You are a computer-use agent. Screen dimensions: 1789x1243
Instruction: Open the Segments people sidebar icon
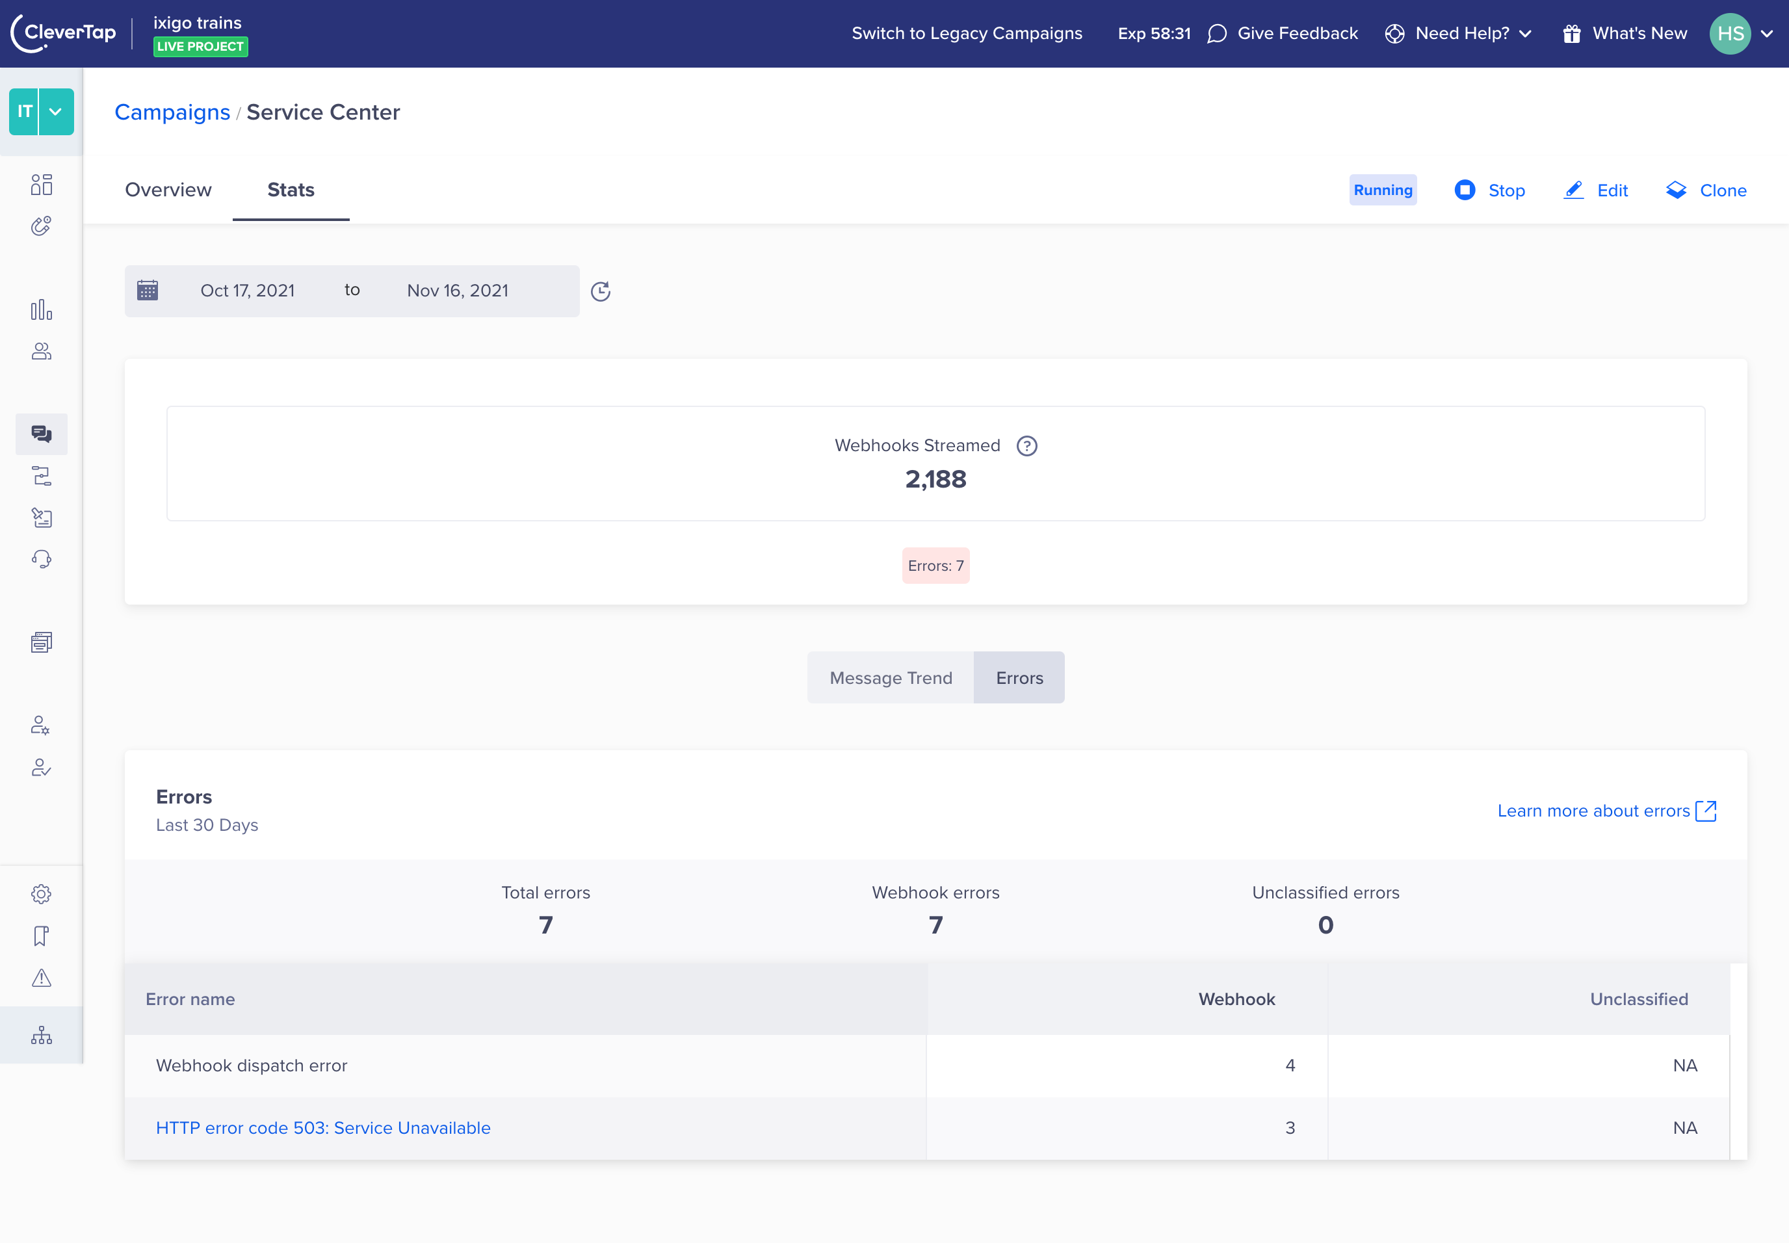[x=41, y=351]
